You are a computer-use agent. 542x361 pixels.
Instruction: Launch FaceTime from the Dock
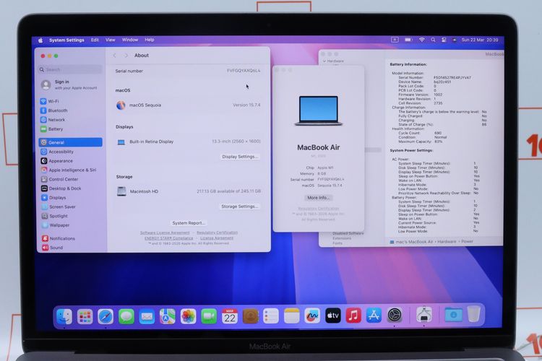pyautogui.click(x=209, y=316)
